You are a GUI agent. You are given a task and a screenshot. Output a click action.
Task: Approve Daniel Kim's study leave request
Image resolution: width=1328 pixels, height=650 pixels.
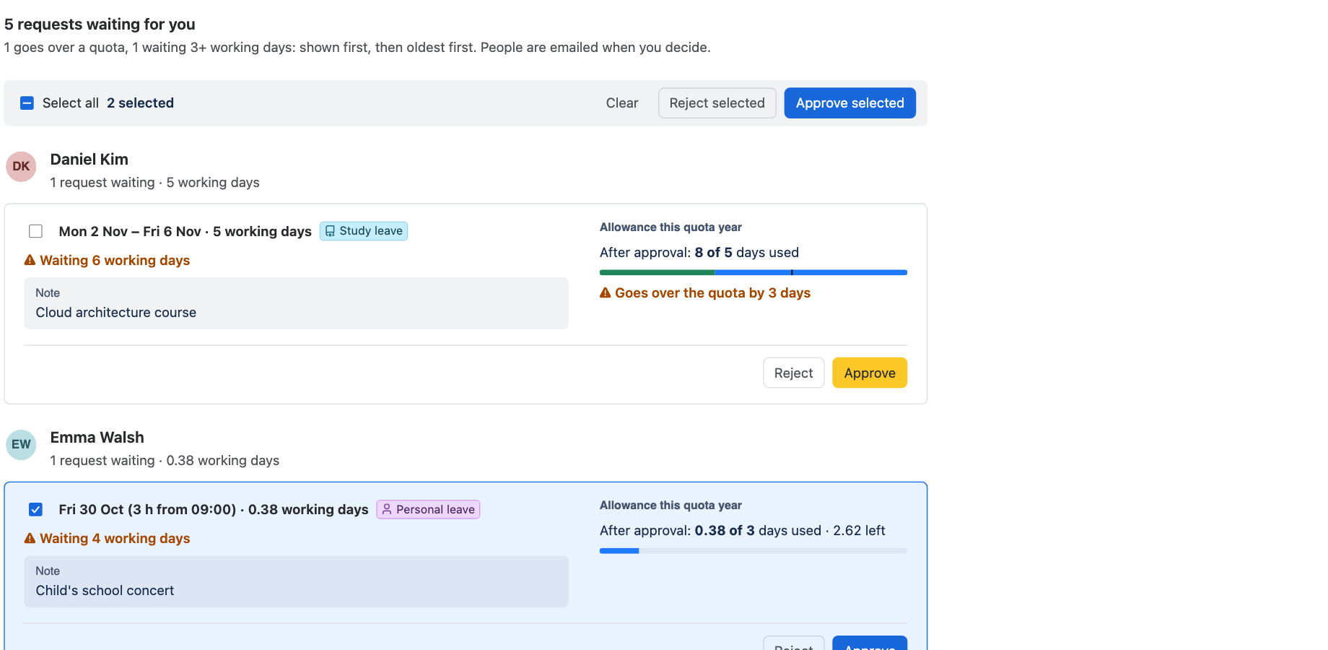coord(870,373)
